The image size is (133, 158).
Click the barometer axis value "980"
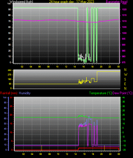pyautogui.click(x=124, y=56)
